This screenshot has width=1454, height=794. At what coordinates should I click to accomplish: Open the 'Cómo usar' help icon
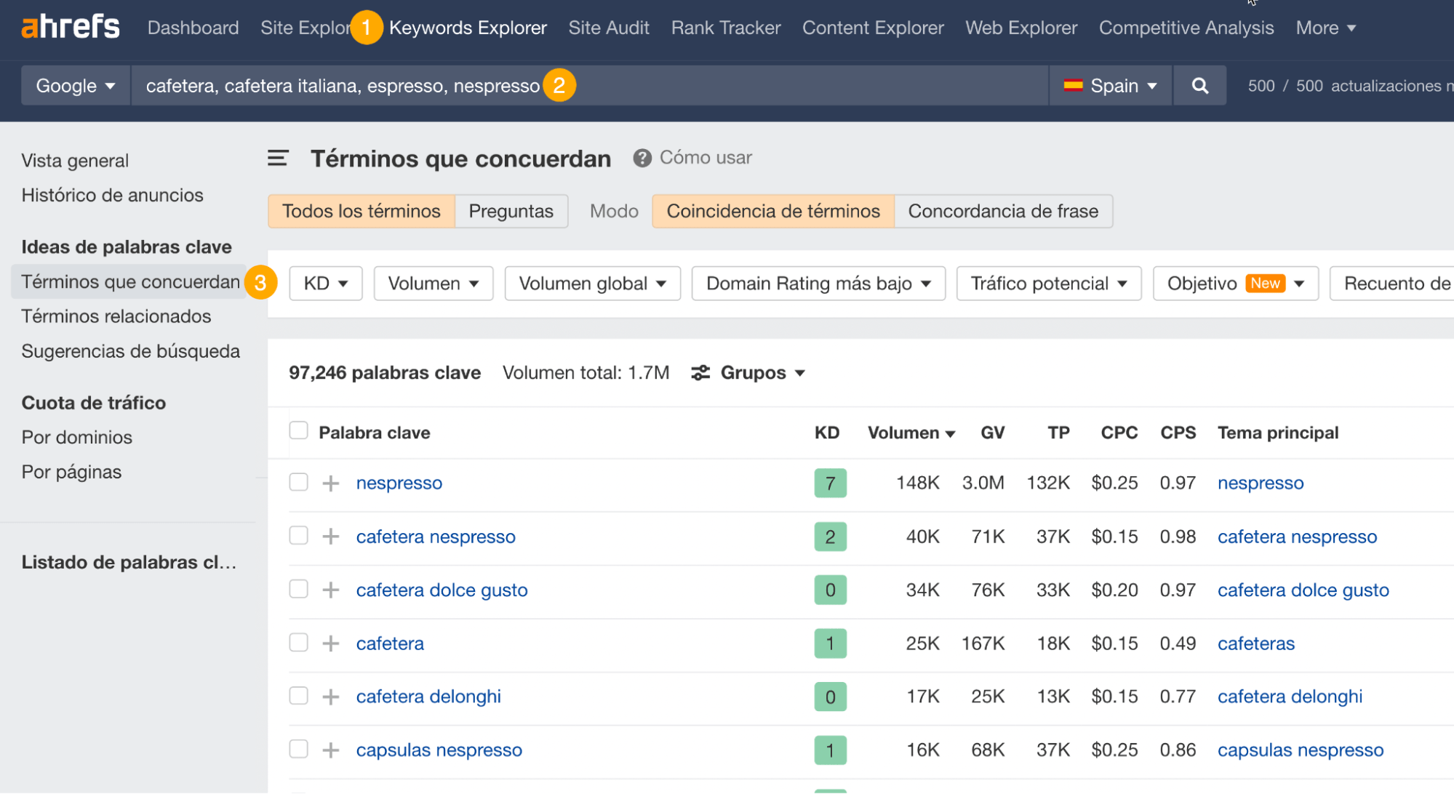[642, 158]
